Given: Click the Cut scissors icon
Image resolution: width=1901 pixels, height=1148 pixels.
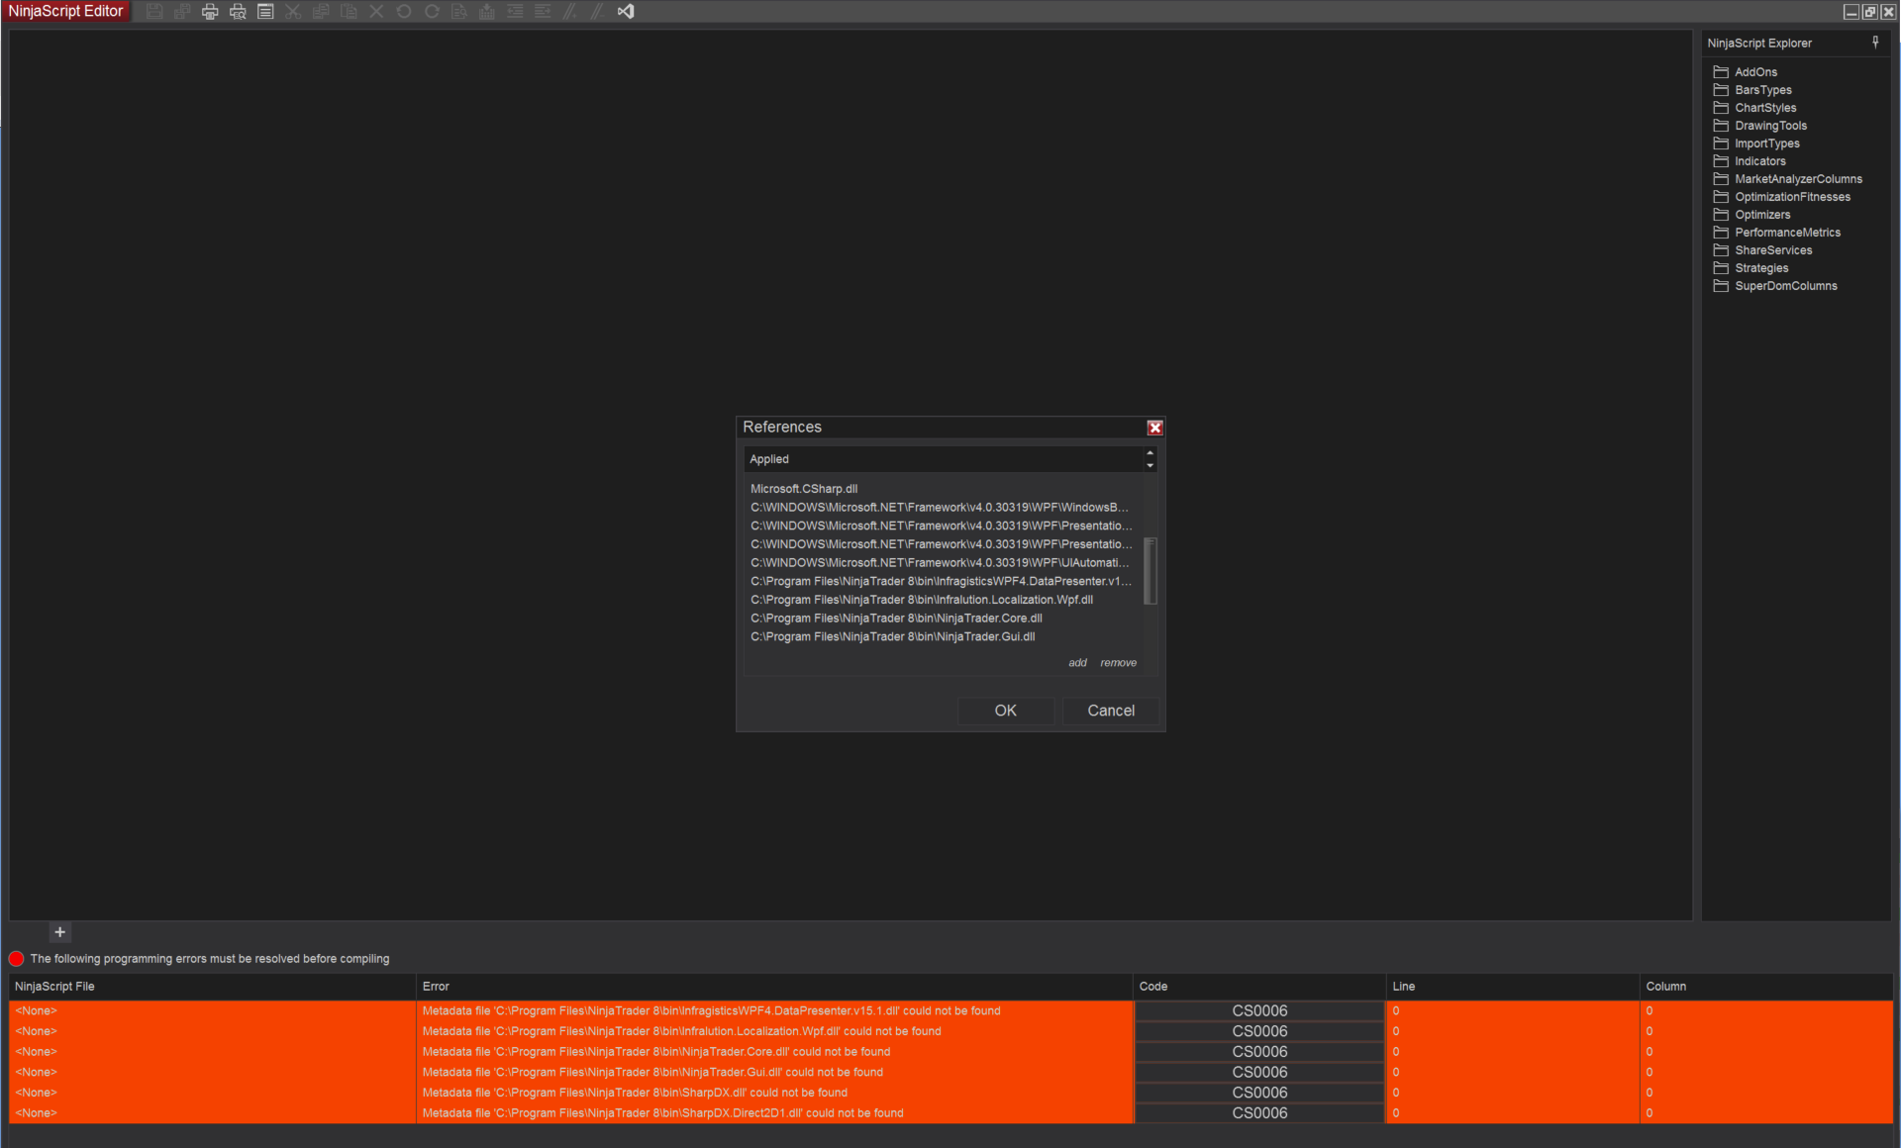Looking at the screenshot, I should coord(293,12).
